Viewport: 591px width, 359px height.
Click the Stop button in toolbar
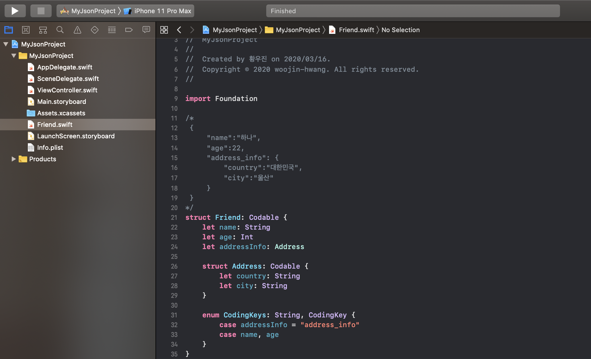[x=41, y=11]
